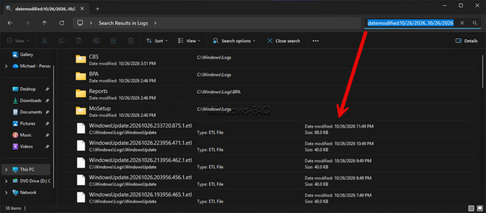Expand the Network tree node

6,192
